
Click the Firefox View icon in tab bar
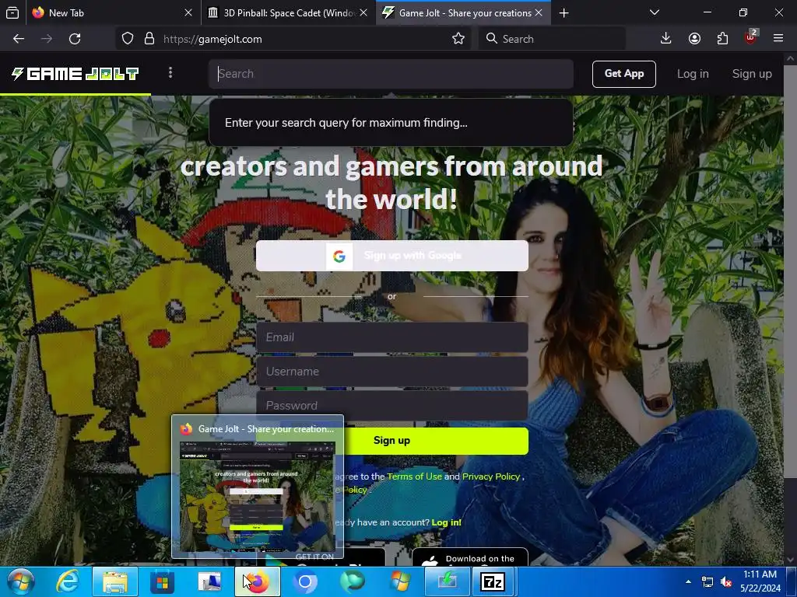point(12,12)
